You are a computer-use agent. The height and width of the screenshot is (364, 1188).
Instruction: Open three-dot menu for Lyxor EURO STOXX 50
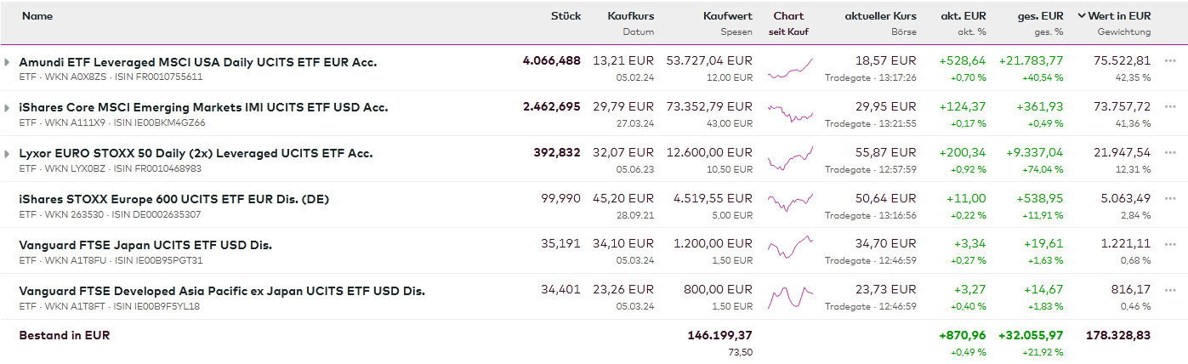1170,153
